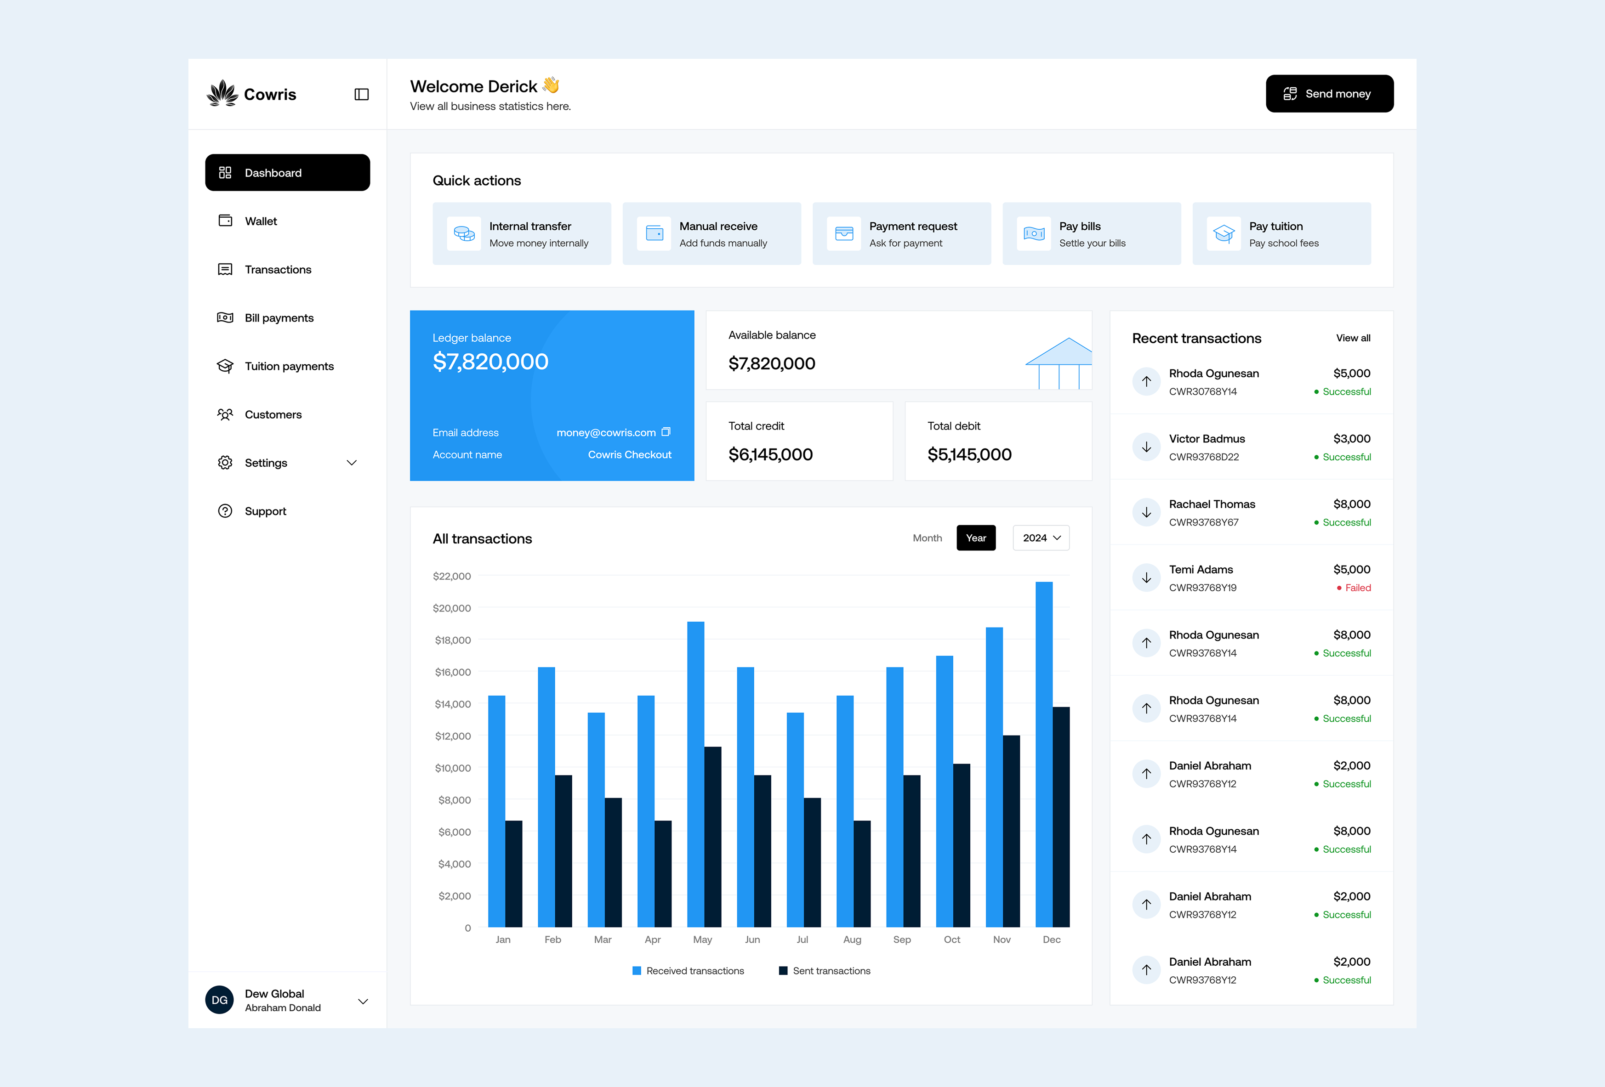Screen dimensions: 1605x1087
Task: Click the down arrow beside Victor Badmus
Action: pos(1146,447)
